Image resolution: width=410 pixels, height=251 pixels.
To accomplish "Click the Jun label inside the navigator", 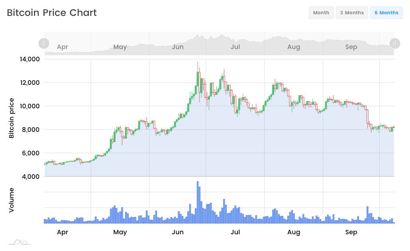I will (178, 47).
